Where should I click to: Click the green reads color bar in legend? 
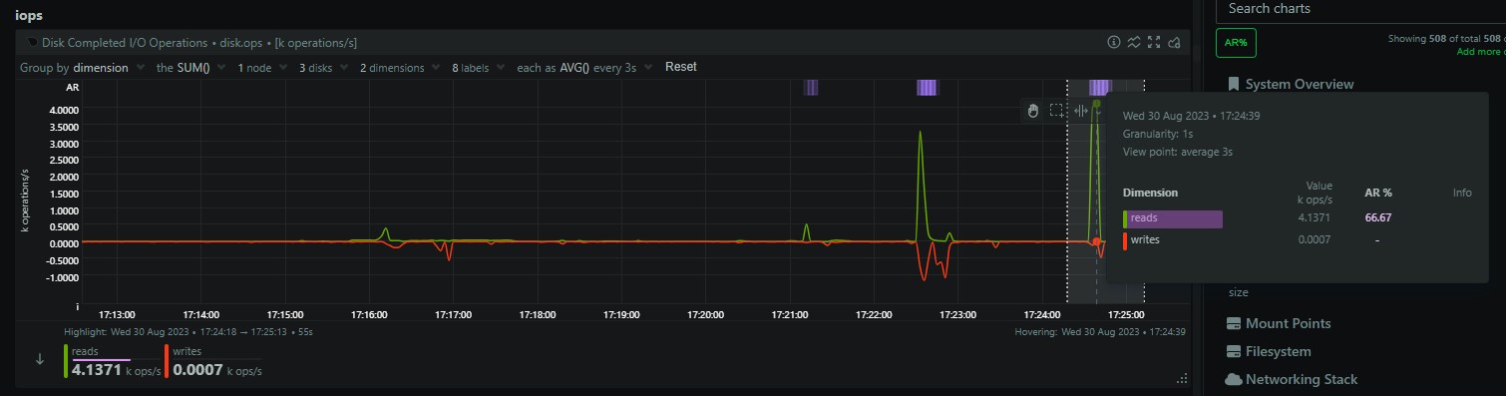tap(67, 361)
